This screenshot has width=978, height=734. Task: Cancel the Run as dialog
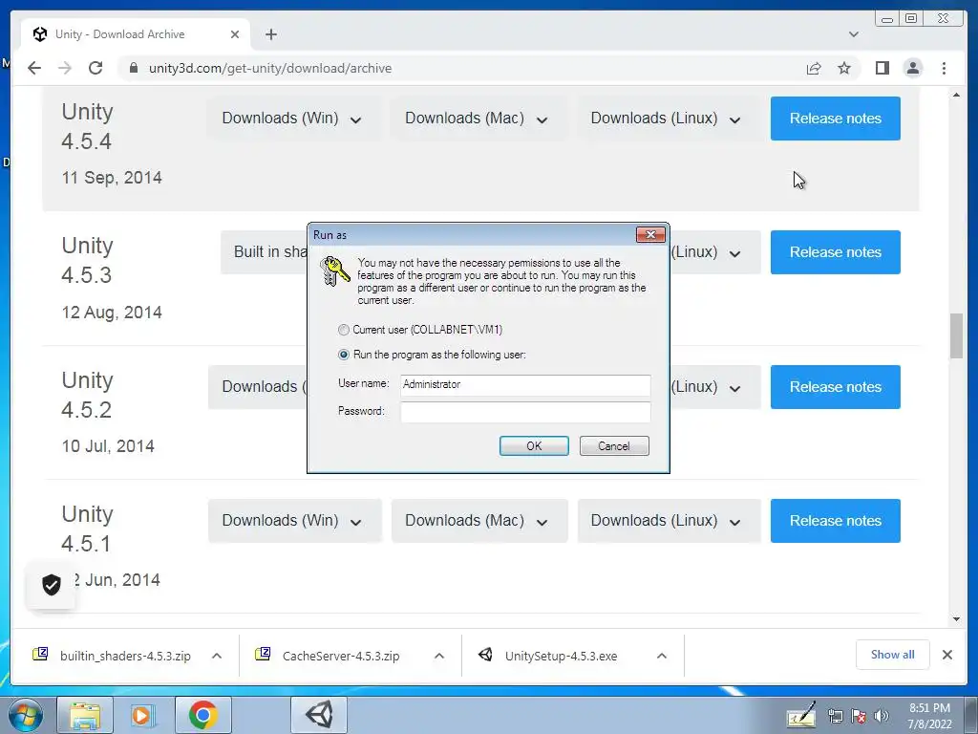pyautogui.click(x=614, y=445)
